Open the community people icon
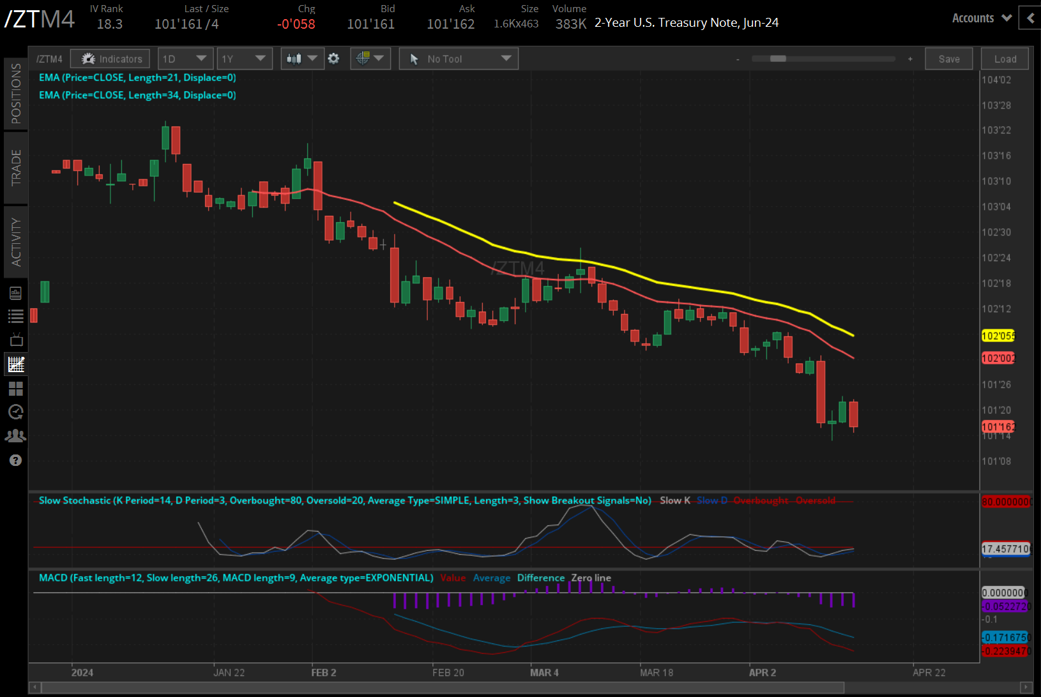1041x697 pixels. tap(16, 436)
